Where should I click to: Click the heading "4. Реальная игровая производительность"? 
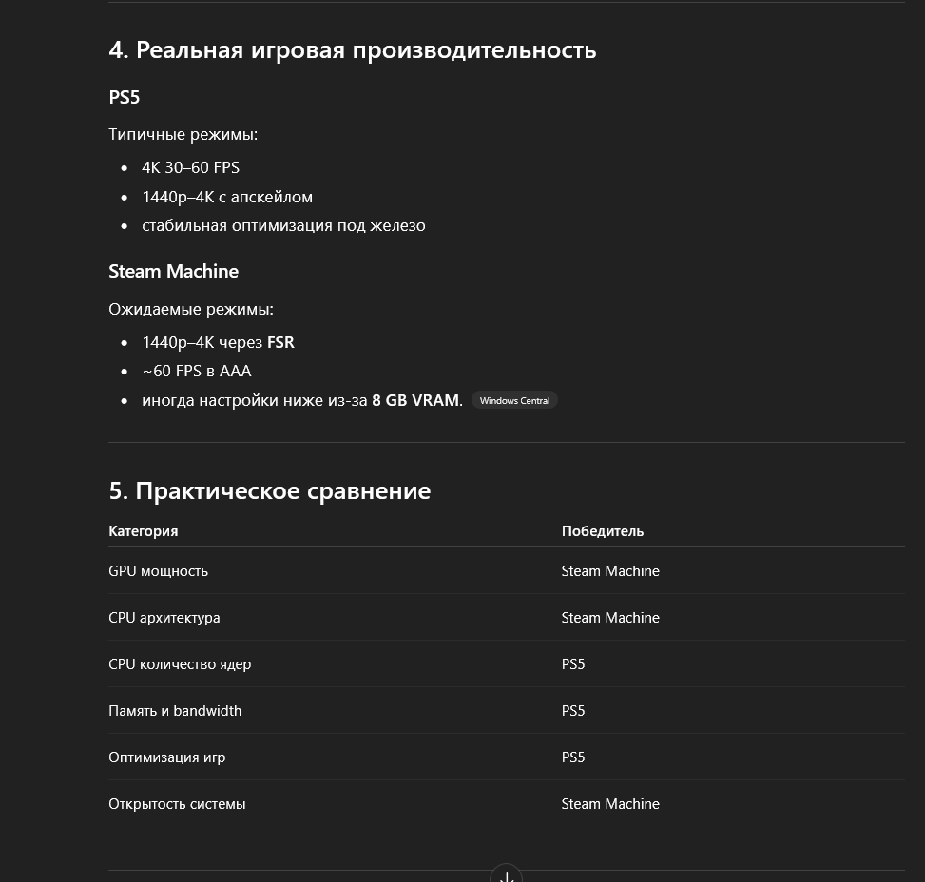point(352,50)
